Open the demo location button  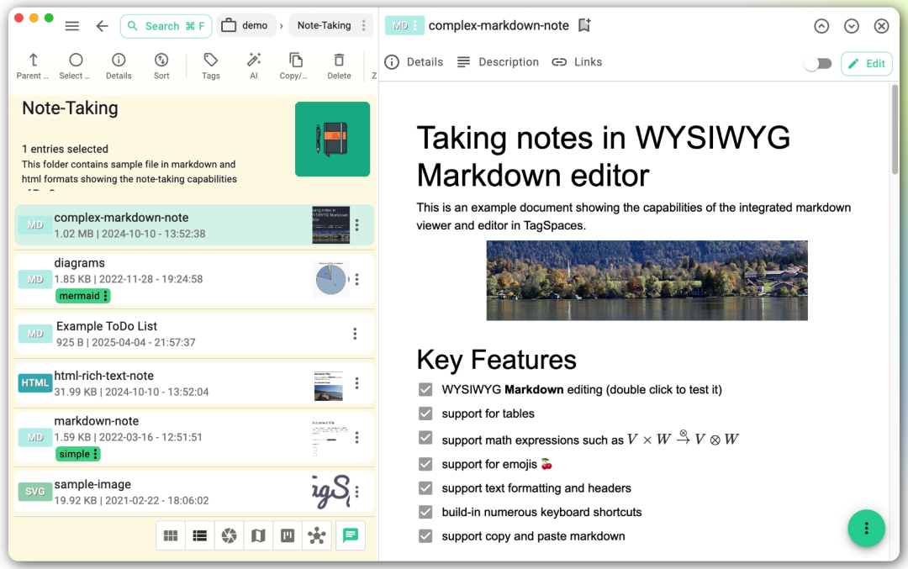[245, 25]
